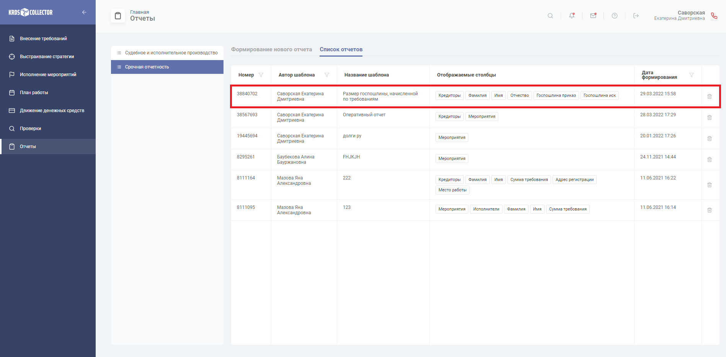Open user profile Саворская Екатерина Дмитриевна
Viewport: 726px width, 357px height.
pyautogui.click(x=679, y=16)
